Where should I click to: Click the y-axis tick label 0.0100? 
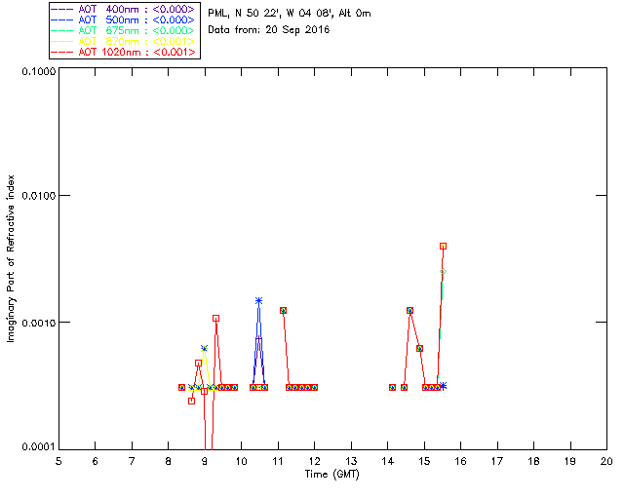click(38, 196)
